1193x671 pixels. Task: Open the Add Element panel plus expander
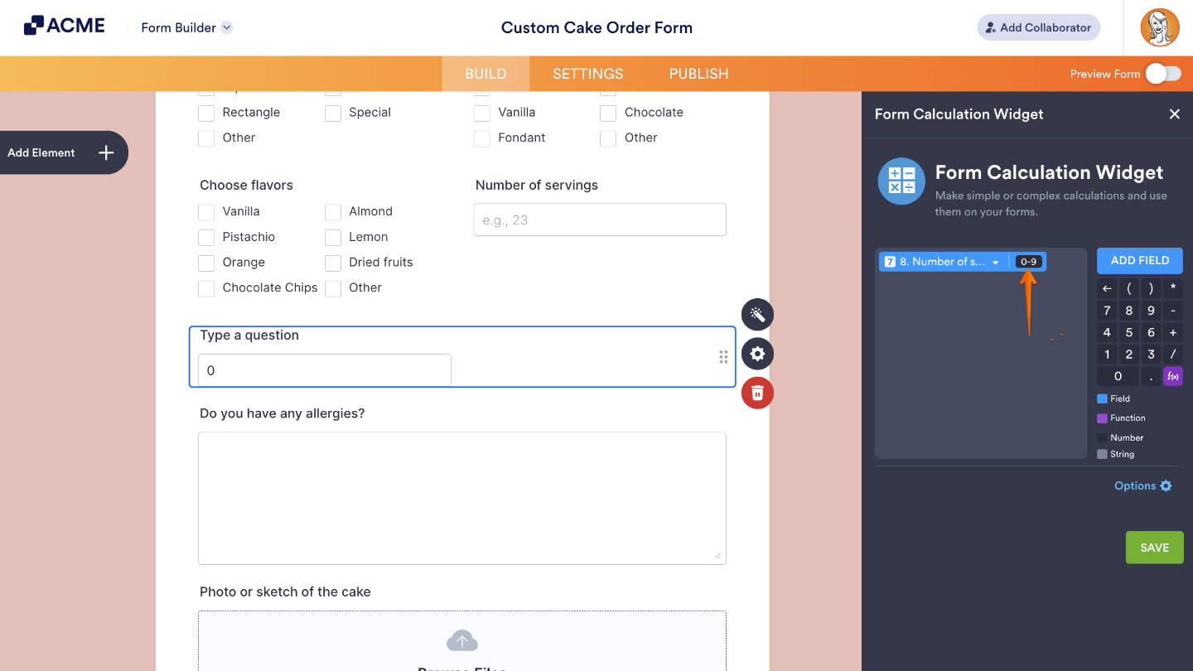(x=105, y=152)
